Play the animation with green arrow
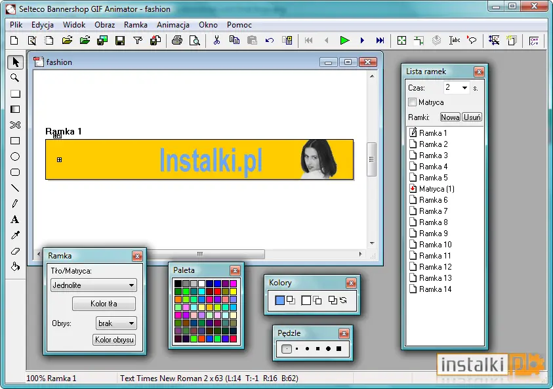This screenshot has height=389, width=553. pos(344,41)
